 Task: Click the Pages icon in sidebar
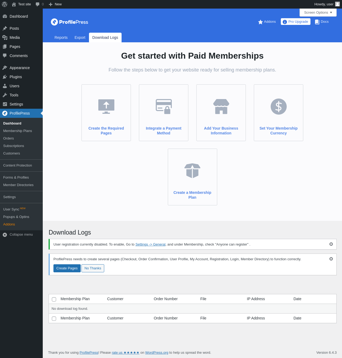[5, 47]
